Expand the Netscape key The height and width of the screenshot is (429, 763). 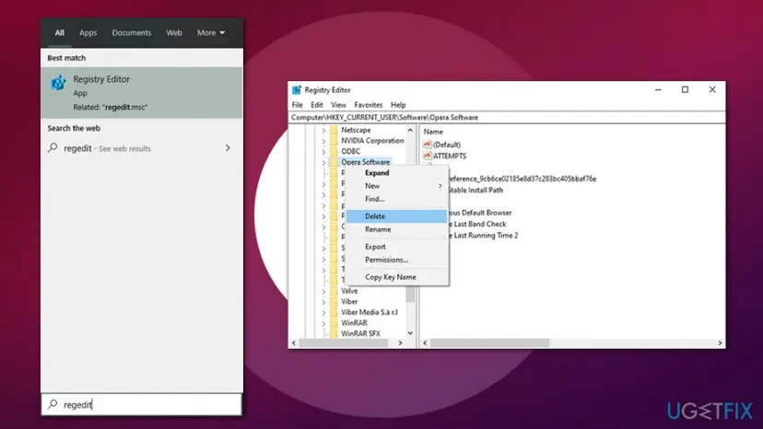click(x=323, y=131)
